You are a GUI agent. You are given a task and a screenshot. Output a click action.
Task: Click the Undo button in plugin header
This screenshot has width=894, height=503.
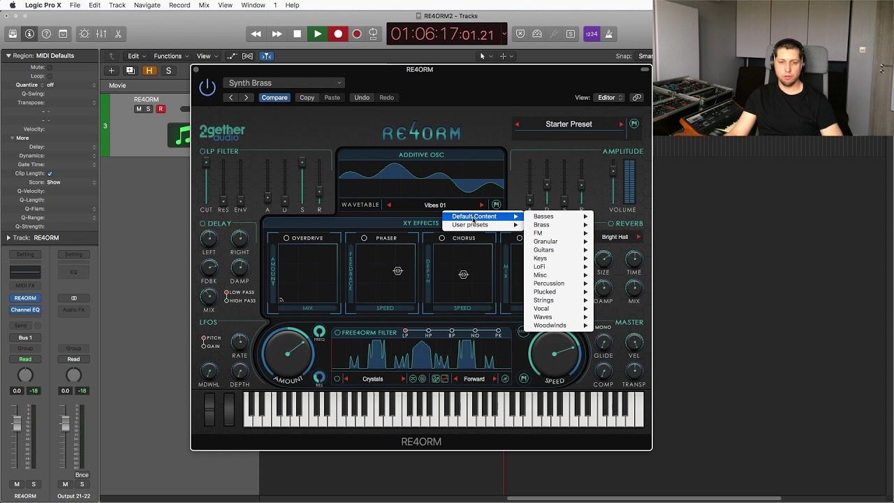pos(362,98)
